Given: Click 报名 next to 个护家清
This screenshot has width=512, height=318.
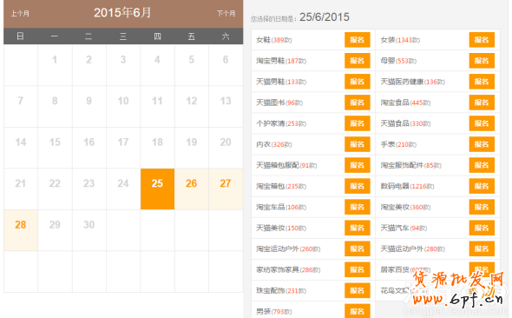Looking at the screenshot, I should coord(358,123).
